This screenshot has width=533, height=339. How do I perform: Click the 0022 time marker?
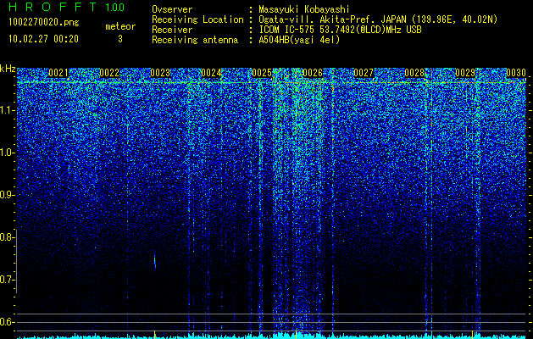pyautogui.click(x=109, y=73)
